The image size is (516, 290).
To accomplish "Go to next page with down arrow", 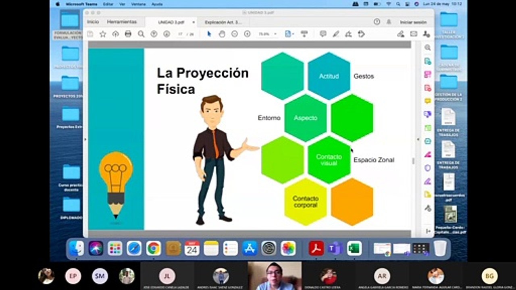I will tap(166, 34).
